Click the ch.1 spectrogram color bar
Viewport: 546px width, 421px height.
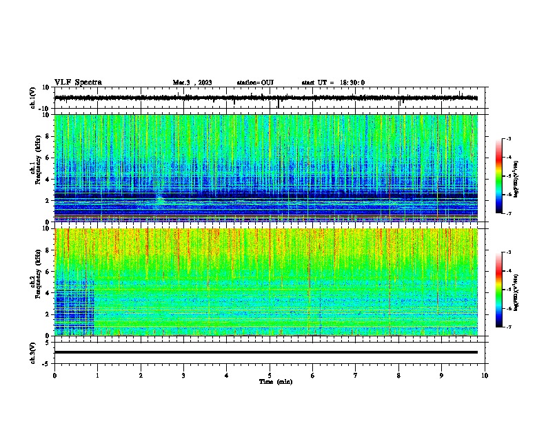click(x=498, y=176)
